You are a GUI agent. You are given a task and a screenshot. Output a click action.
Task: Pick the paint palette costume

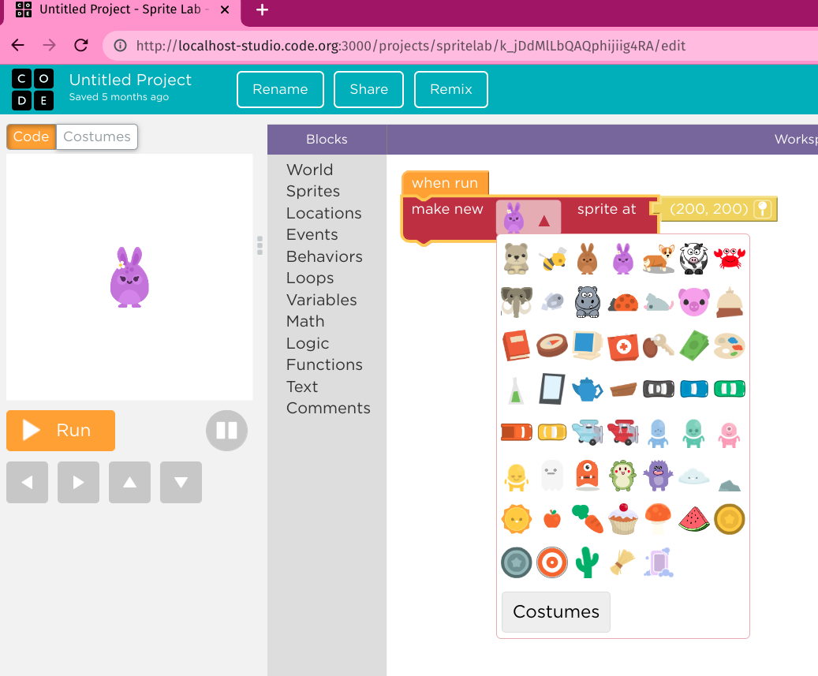tap(729, 345)
